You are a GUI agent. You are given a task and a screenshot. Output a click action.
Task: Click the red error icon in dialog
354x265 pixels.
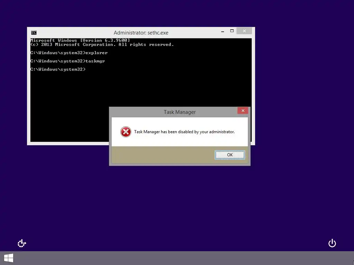coord(126,132)
